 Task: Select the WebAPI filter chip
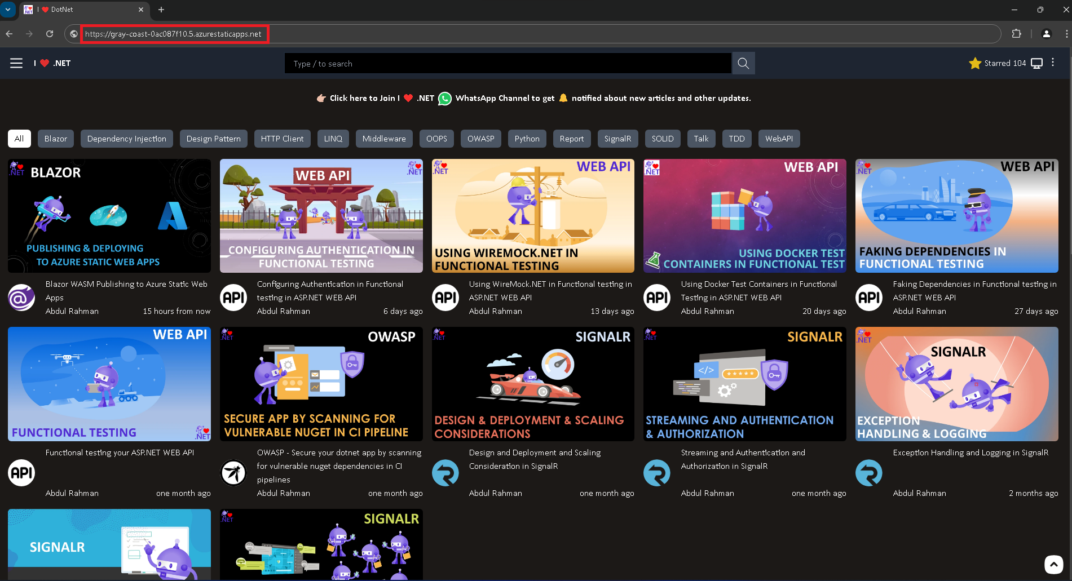pyautogui.click(x=779, y=139)
